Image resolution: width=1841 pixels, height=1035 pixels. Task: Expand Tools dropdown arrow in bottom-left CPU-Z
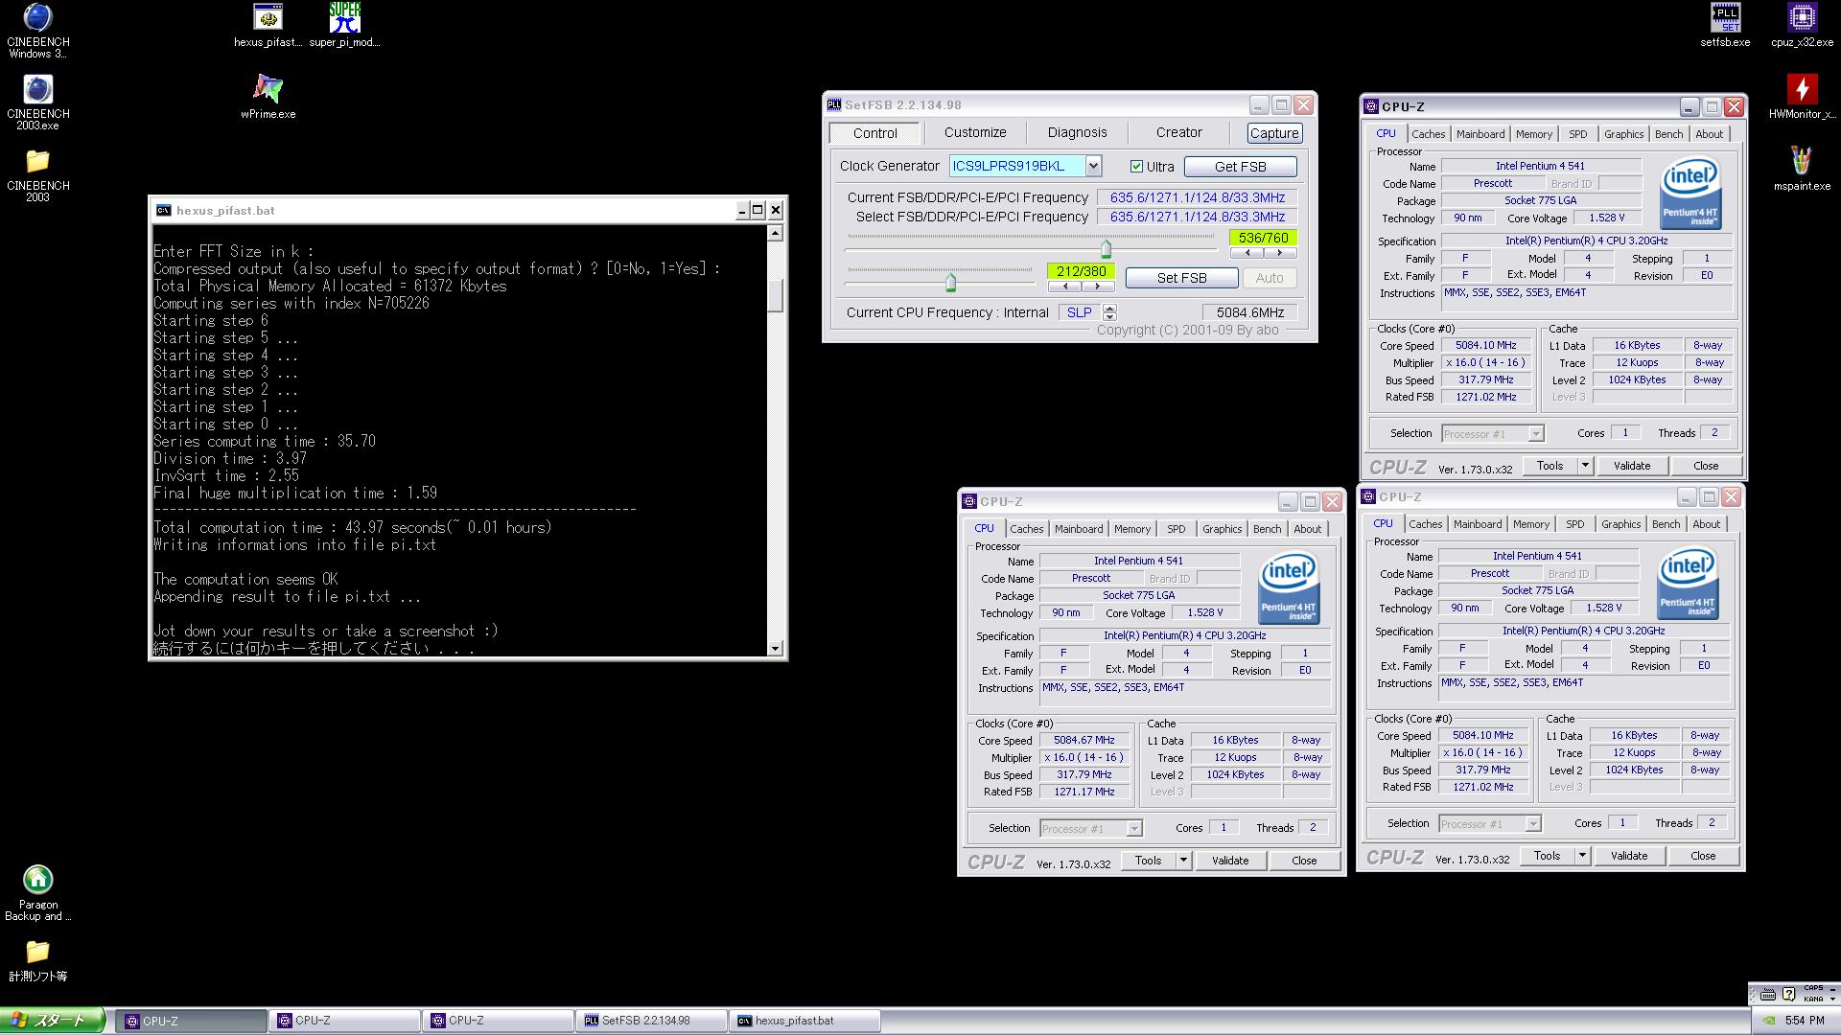(1183, 861)
